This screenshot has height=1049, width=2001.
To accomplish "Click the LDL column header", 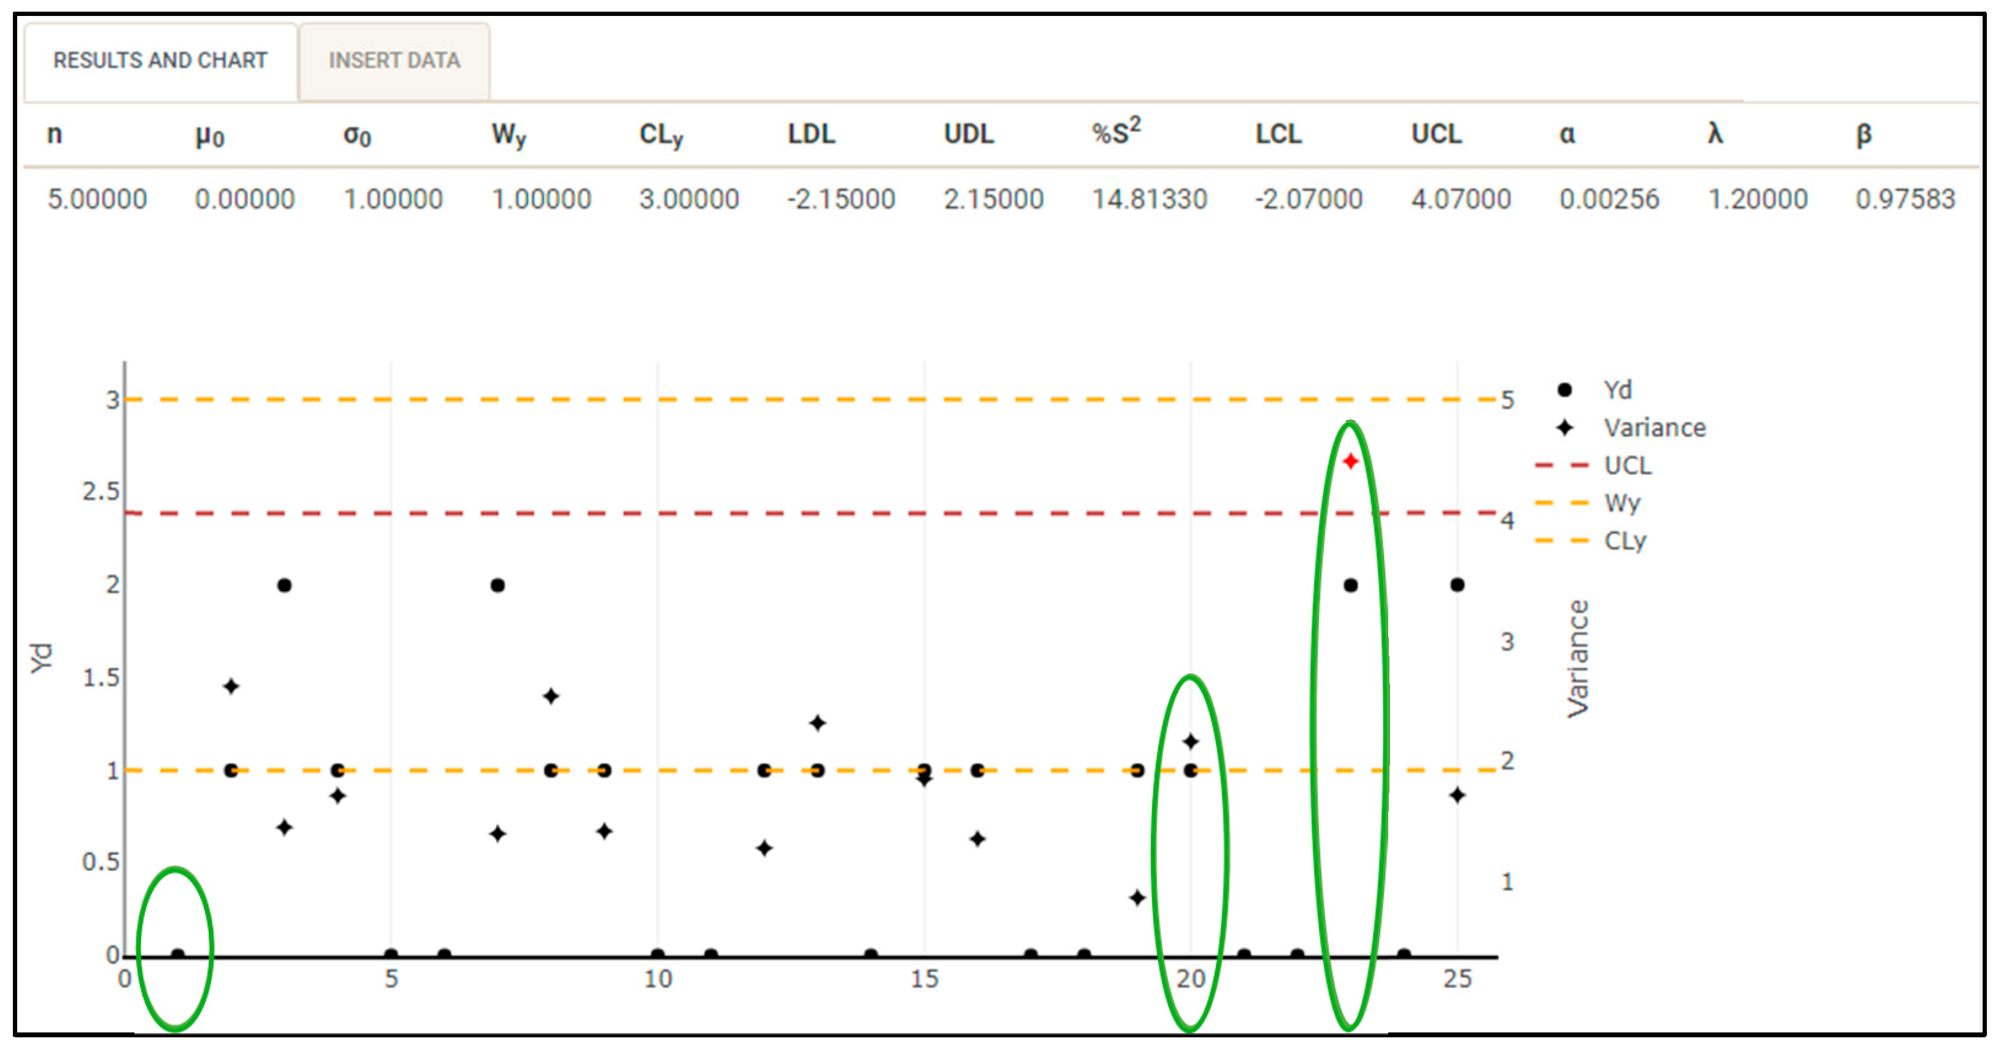I will (811, 134).
